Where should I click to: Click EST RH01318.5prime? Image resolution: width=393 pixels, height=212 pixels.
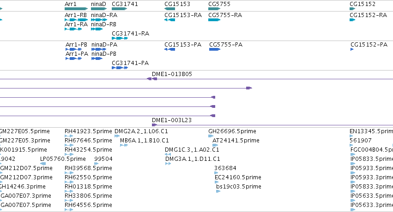88,187
